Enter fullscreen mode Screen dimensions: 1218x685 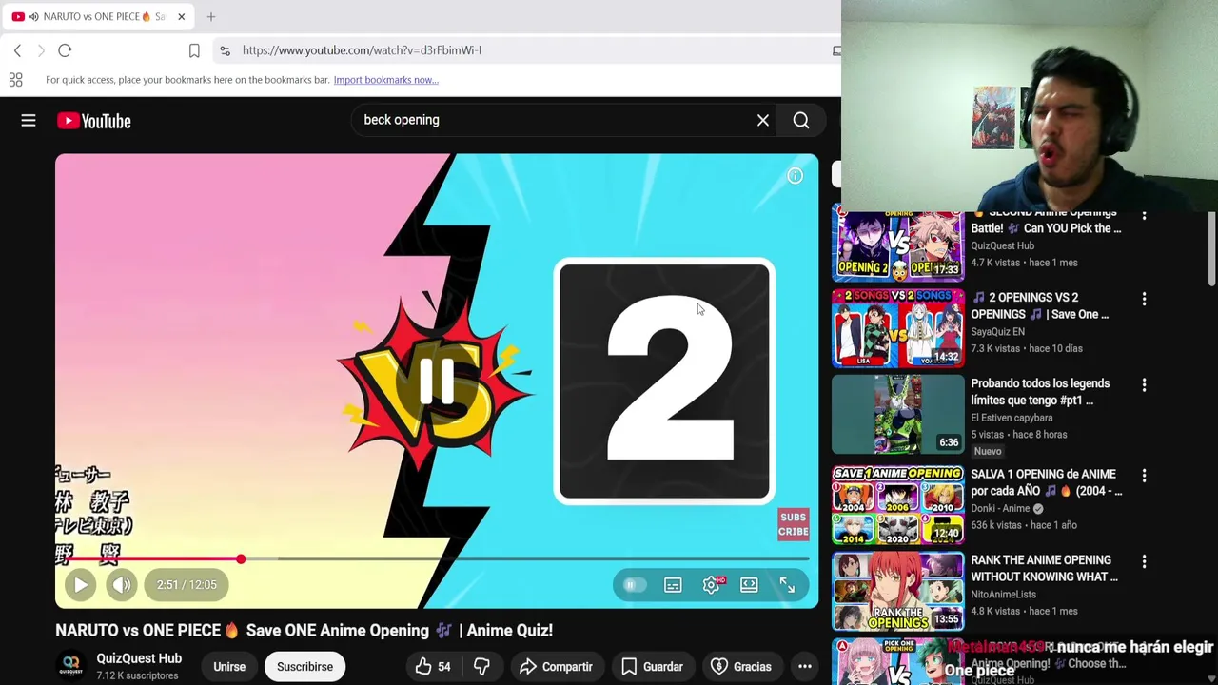pyautogui.click(x=787, y=585)
